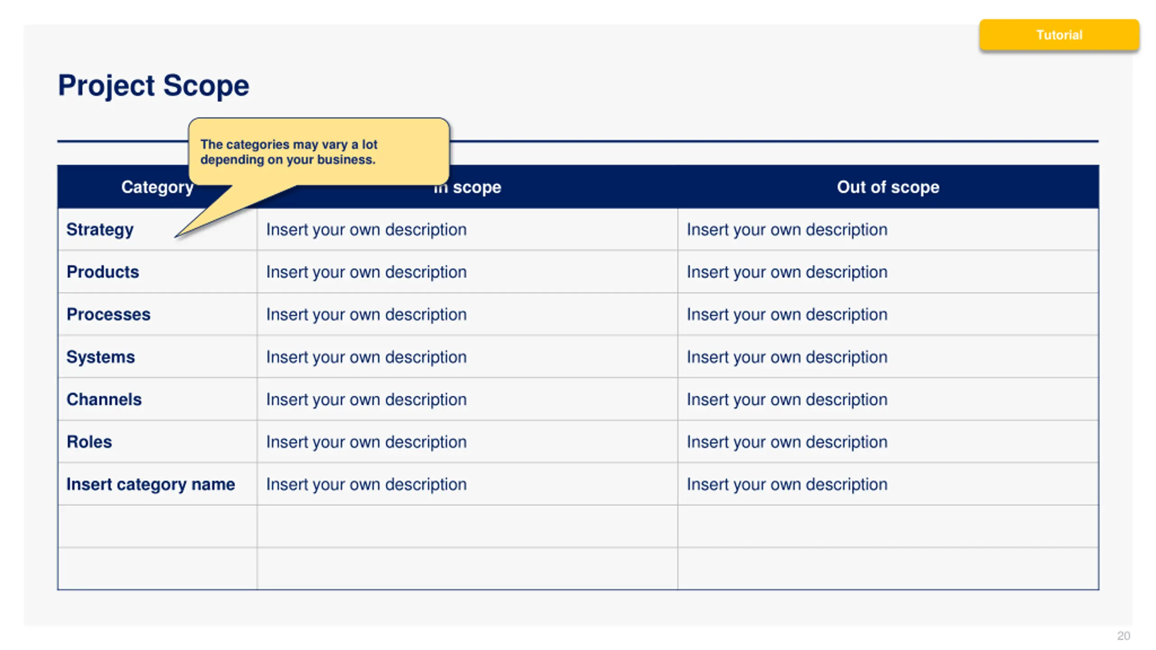Edit Processes in-scope description cell
This screenshot has height=650, width=1156.
pyautogui.click(x=467, y=314)
